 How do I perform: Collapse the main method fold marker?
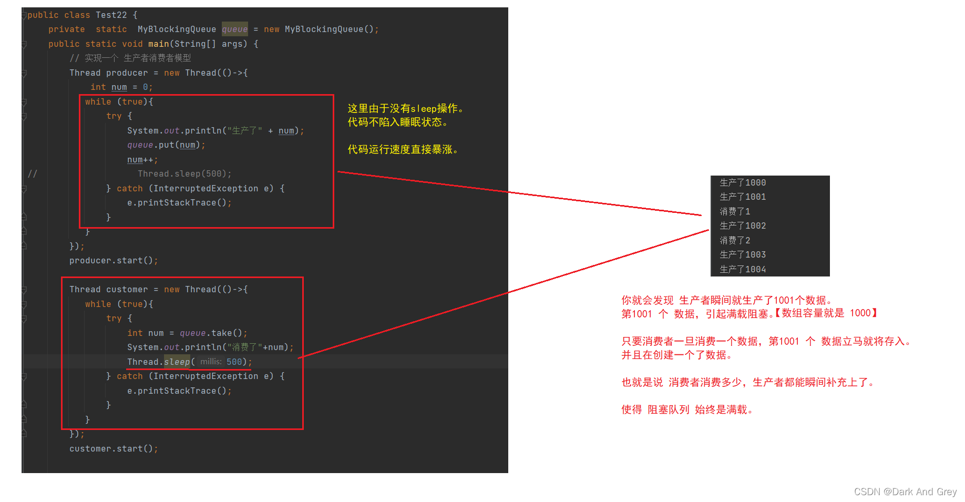coord(24,45)
